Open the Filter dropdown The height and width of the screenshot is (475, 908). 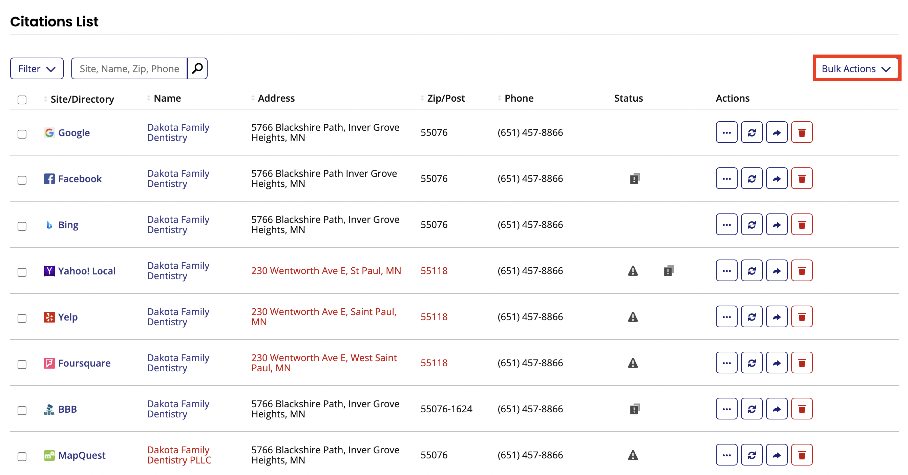coord(37,68)
